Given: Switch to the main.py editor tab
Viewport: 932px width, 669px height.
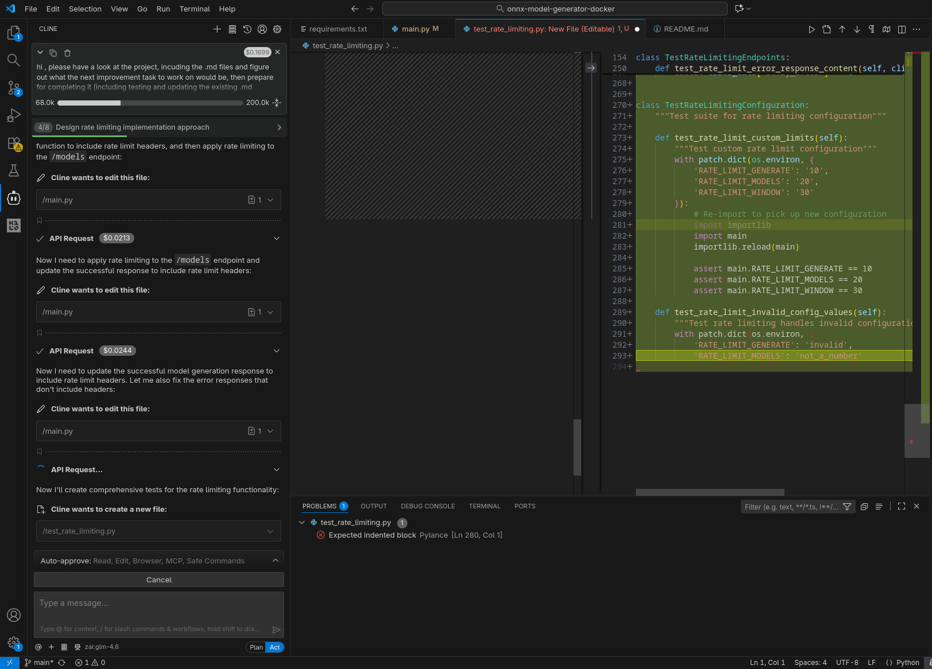Looking at the screenshot, I should [415, 29].
